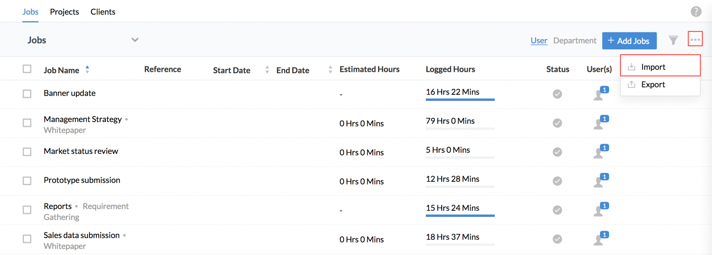Click status checkmark for Management Strategy job
The width and height of the screenshot is (712, 255).
[557, 123]
